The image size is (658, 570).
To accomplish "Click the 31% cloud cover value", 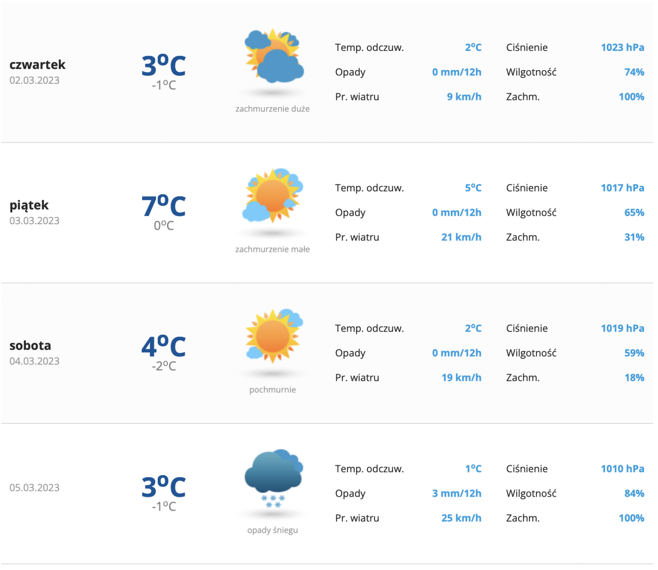I will click(x=634, y=237).
